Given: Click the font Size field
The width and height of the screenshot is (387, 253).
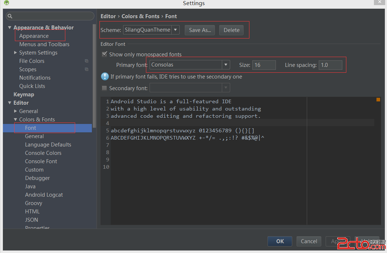Looking at the screenshot, I should pos(264,65).
